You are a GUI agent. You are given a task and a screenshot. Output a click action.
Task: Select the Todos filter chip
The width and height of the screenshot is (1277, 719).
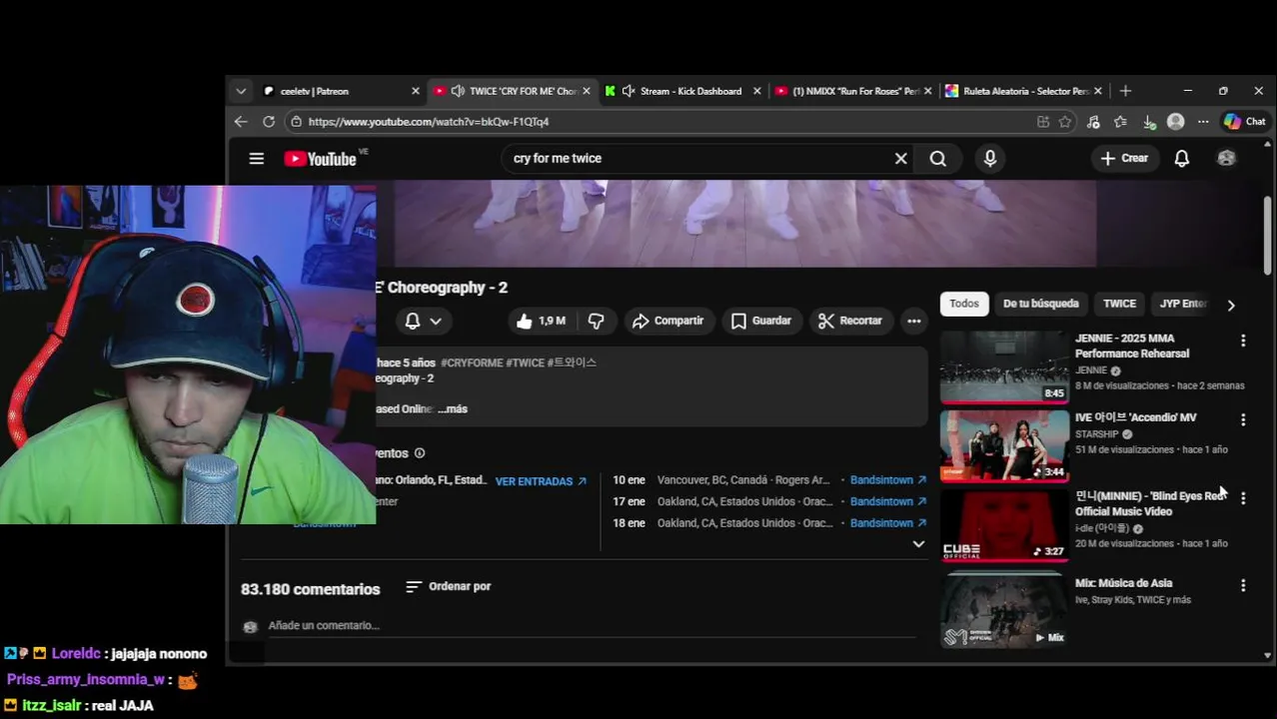[x=964, y=304]
